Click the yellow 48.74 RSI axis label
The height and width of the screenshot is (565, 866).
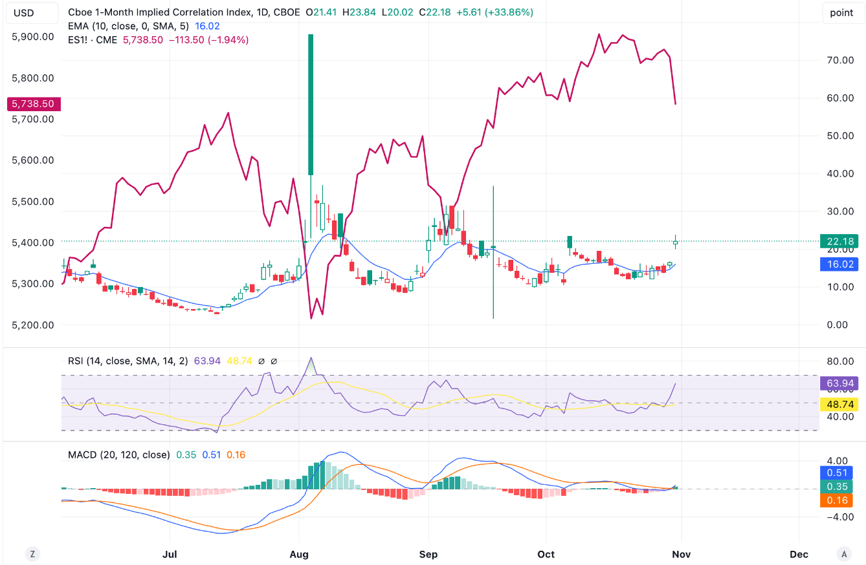[x=839, y=405]
